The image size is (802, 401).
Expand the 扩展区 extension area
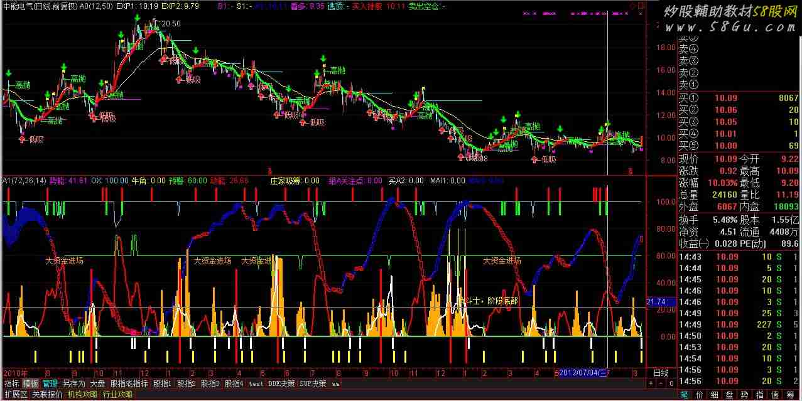[x=15, y=395]
